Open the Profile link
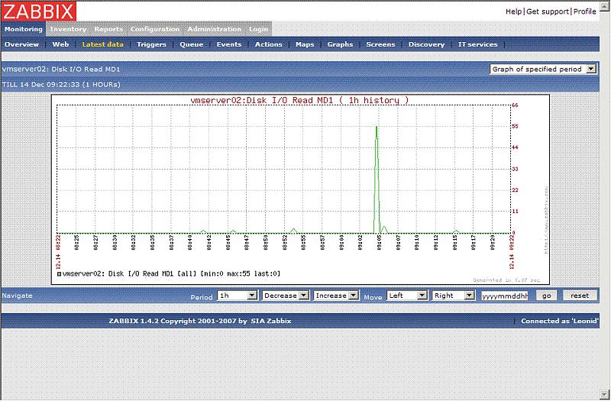This screenshot has width=611, height=401. click(584, 11)
